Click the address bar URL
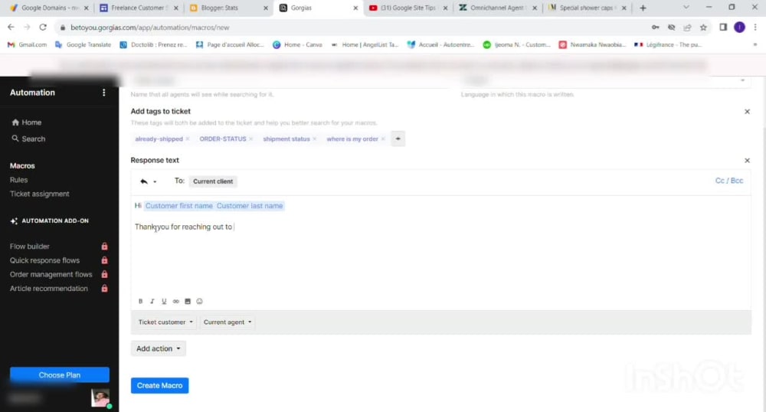766x412 pixels. 150,28
